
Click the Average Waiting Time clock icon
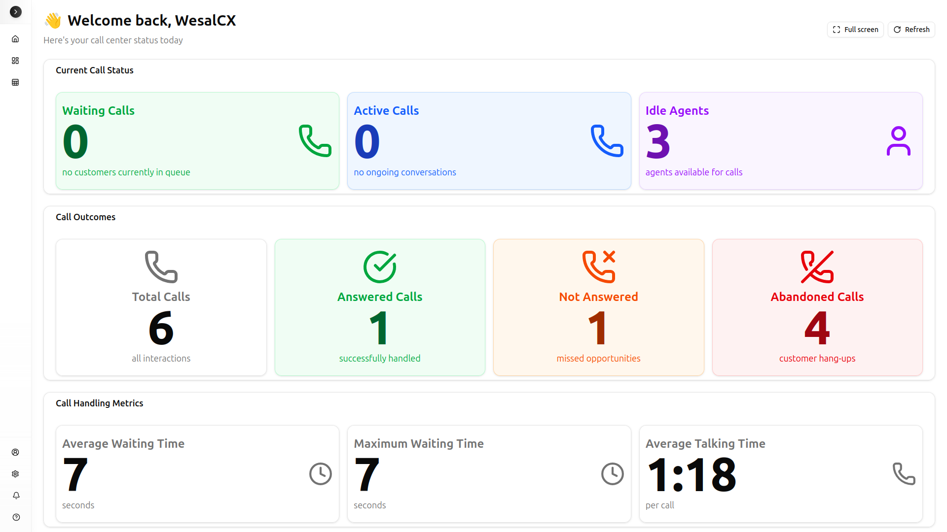pyautogui.click(x=320, y=474)
